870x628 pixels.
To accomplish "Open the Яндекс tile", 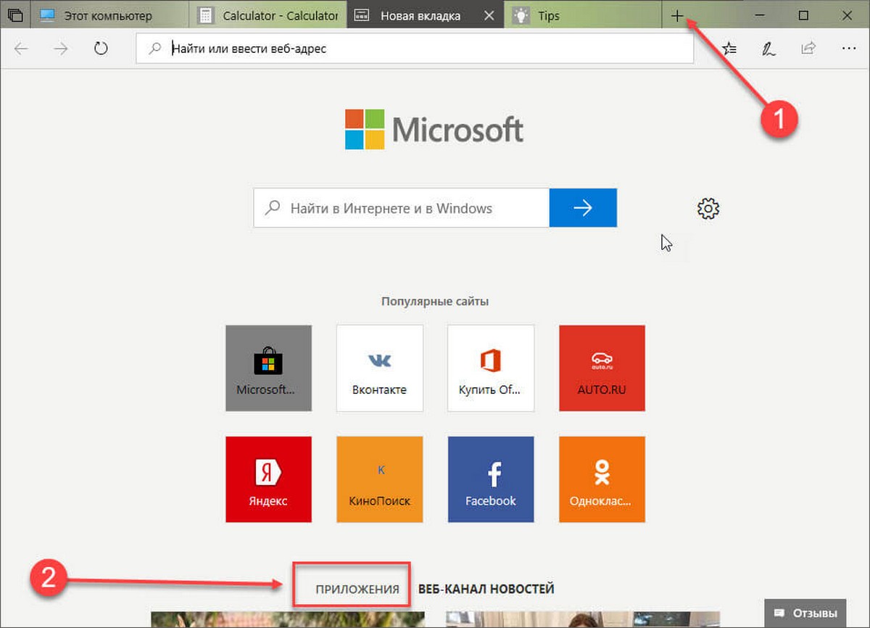I will click(x=269, y=479).
